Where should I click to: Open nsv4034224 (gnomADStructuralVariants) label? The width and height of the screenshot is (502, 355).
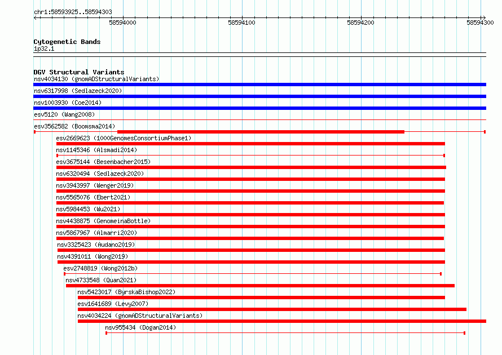point(140,316)
